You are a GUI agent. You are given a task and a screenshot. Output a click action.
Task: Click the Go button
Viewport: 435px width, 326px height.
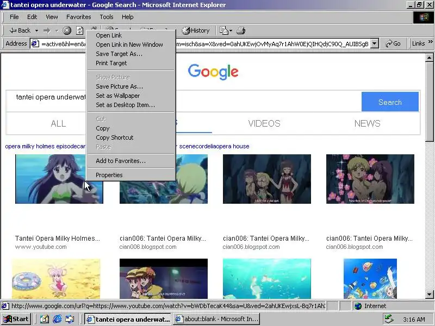pos(393,43)
